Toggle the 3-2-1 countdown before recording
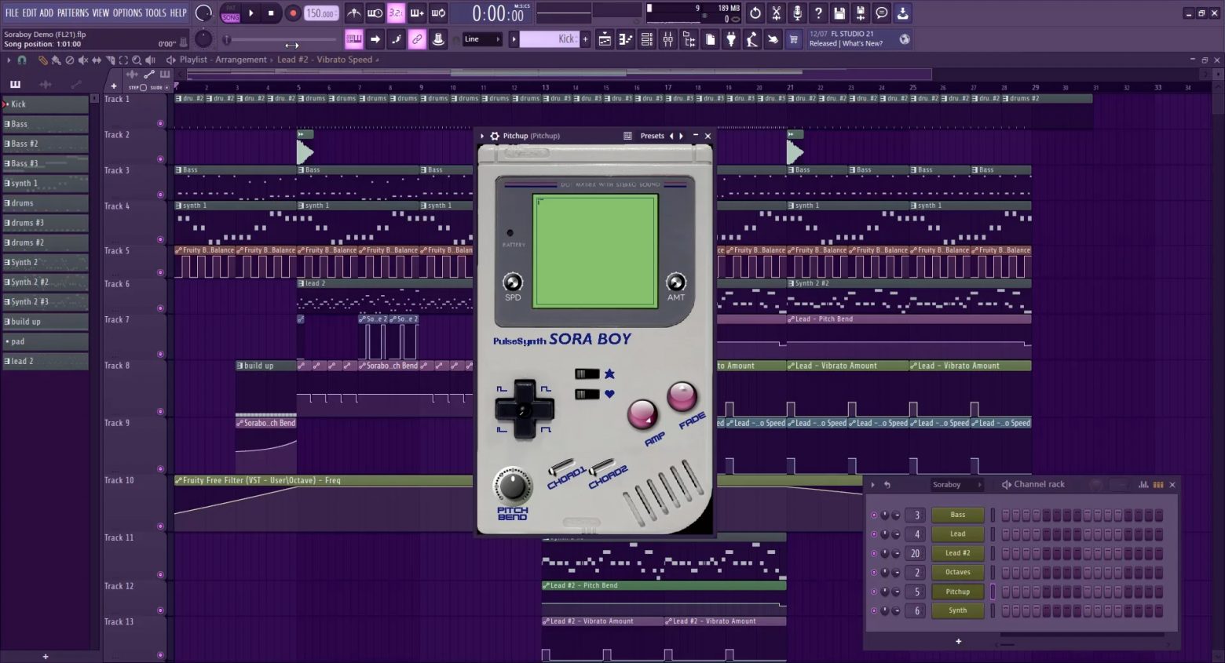The image size is (1225, 663). pyautogui.click(x=397, y=13)
